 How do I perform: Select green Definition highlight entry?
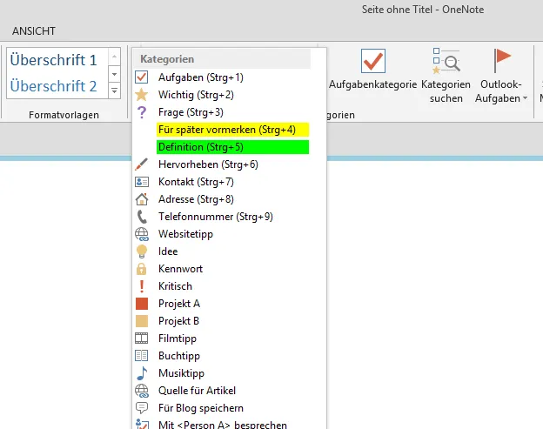pos(232,147)
